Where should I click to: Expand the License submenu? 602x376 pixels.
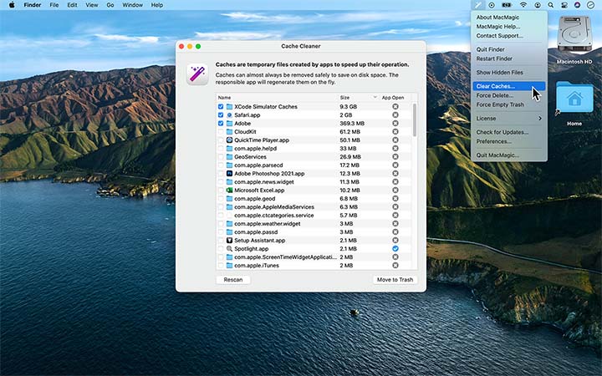click(509, 119)
